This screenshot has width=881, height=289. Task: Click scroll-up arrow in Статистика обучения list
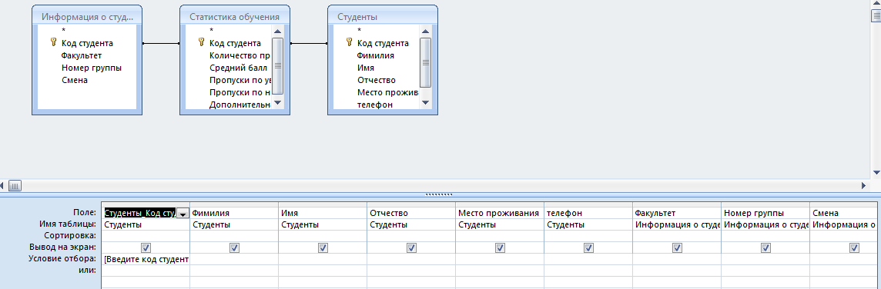click(x=277, y=30)
